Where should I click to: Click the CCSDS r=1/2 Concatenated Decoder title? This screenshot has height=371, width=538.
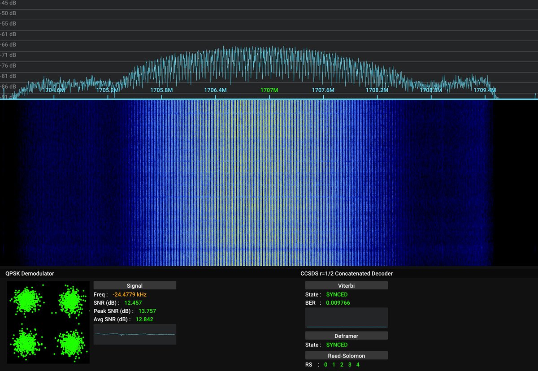click(347, 273)
